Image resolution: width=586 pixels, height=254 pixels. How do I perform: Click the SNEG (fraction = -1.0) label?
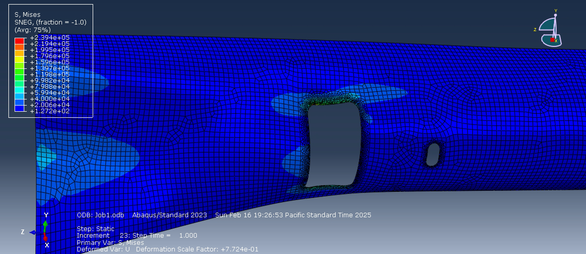pos(50,22)
